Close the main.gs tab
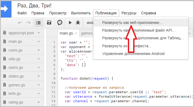Viewport: 194px width, 107px height. (76, 33)
